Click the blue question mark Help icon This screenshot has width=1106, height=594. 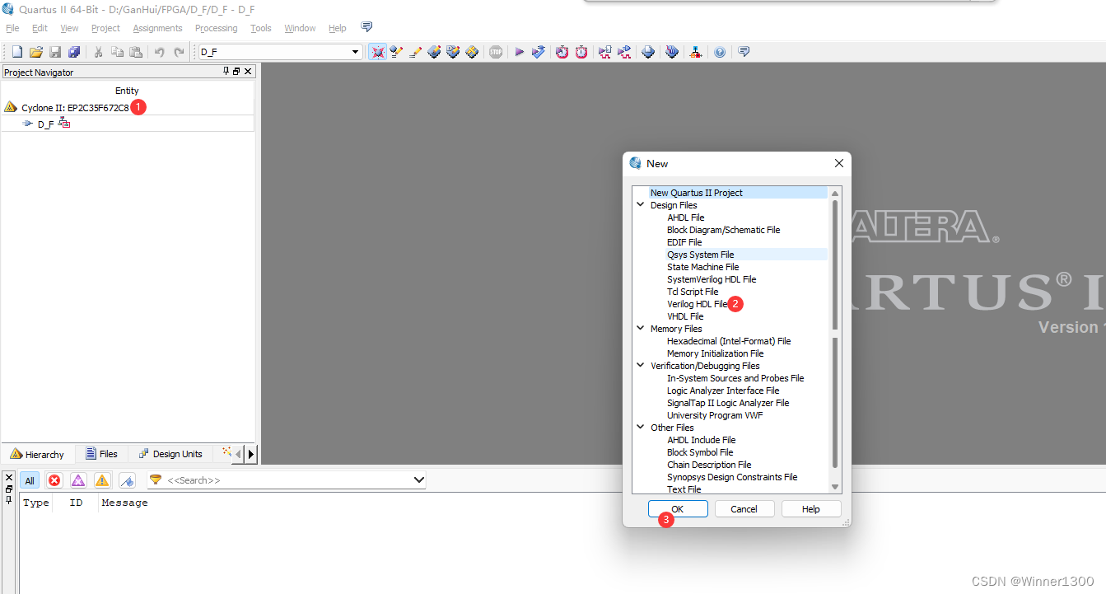(x=720, y=52)
